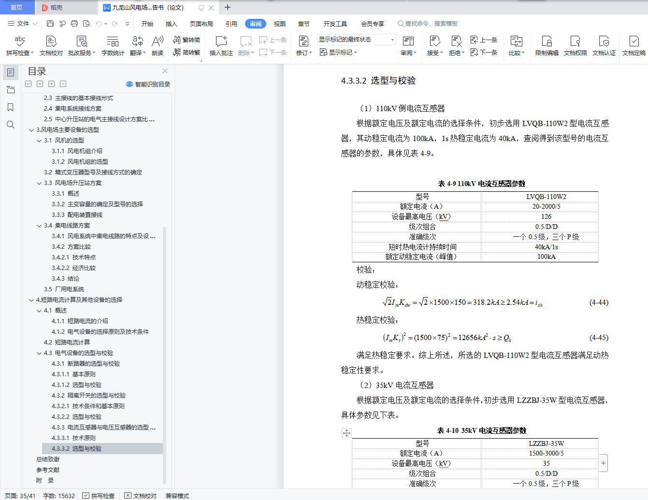Switch to the 页面布局 ribbon tab
648x500 pixels.
(x=202, y=24)
